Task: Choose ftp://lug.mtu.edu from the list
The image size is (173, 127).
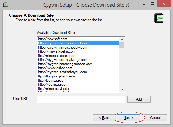Action: click(x=78, y=80)
